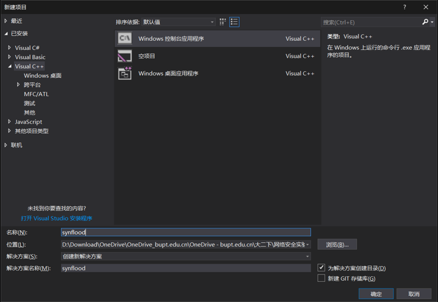Viewport: 438px width, 302px height.
Task: Select the Windows 控制台应用程序 template
Action: pos(217,38)
